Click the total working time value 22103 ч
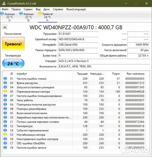The image size is (152, 157). [139, 56]
